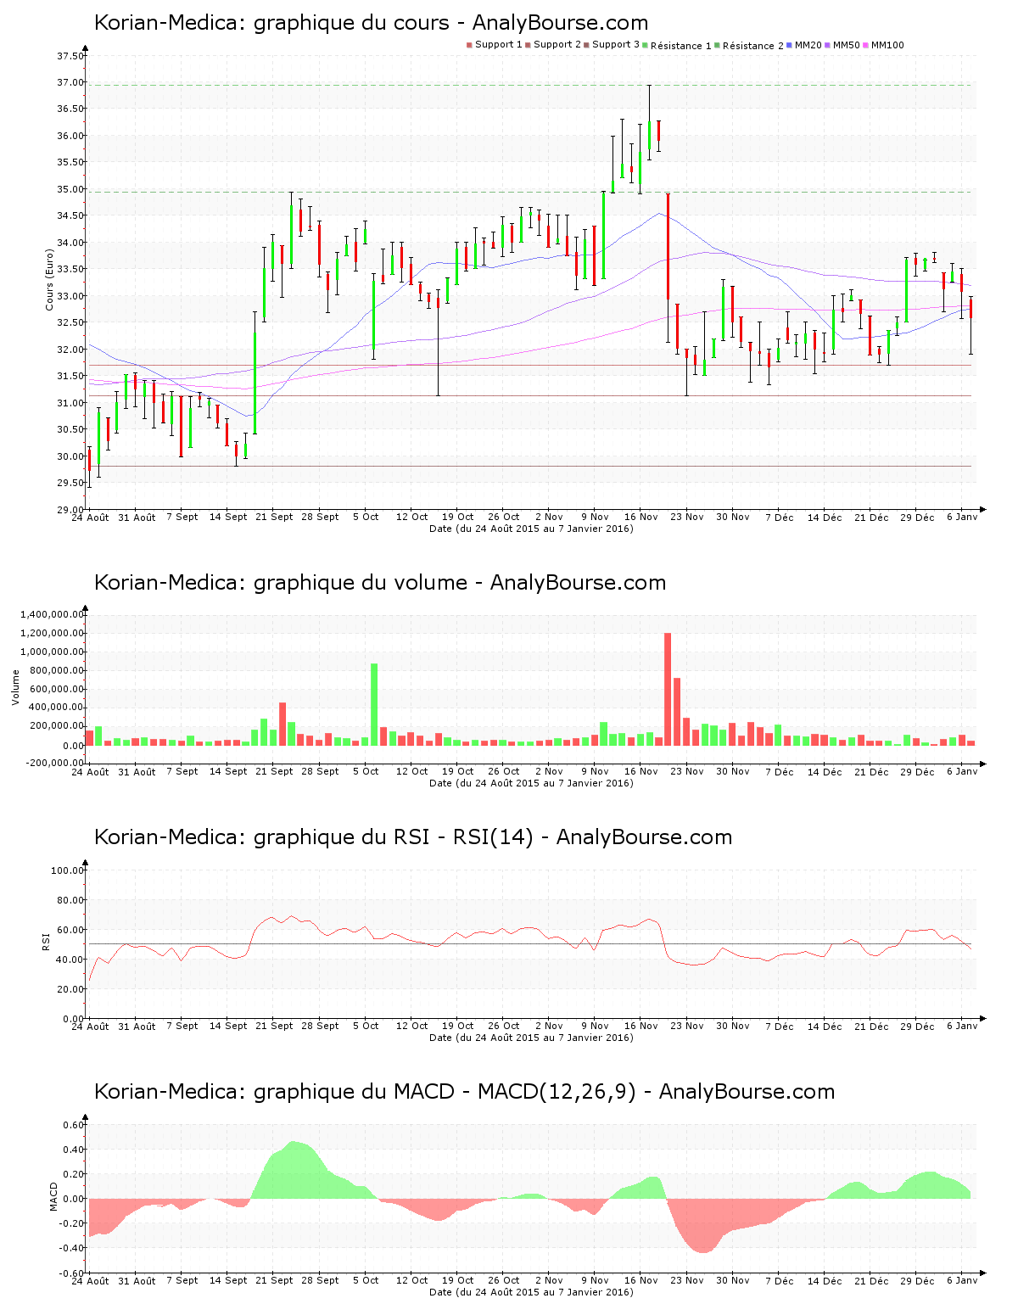Click the 'MACD' vertical axis label
1018x1315 pixels.
(53, 1196)
